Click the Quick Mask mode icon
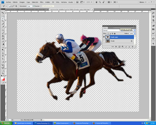156x125 pixels. click(x=3, y=82)
